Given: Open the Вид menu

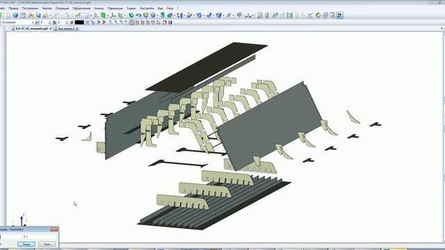Looking at the screenshot, I should (161, 8).
